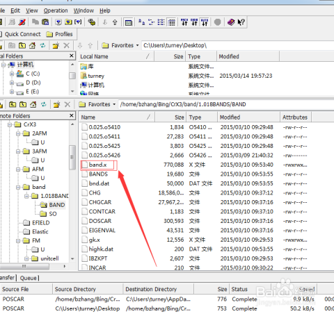Collapse the CrX3 folder tree node

pos(10,125)
